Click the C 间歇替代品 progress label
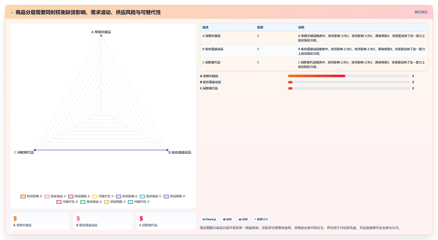Image resolution: width=438 pixels, height=240 pixels. 209,88
